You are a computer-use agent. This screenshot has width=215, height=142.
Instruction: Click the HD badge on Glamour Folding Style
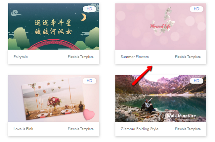click(196, 81)
